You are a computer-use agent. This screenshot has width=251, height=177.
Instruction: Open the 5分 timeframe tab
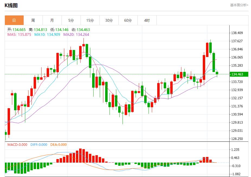[71, 20]
